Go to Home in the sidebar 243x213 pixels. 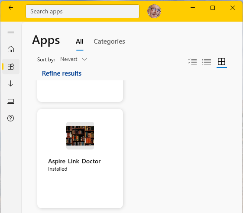[x=11, y=49]
